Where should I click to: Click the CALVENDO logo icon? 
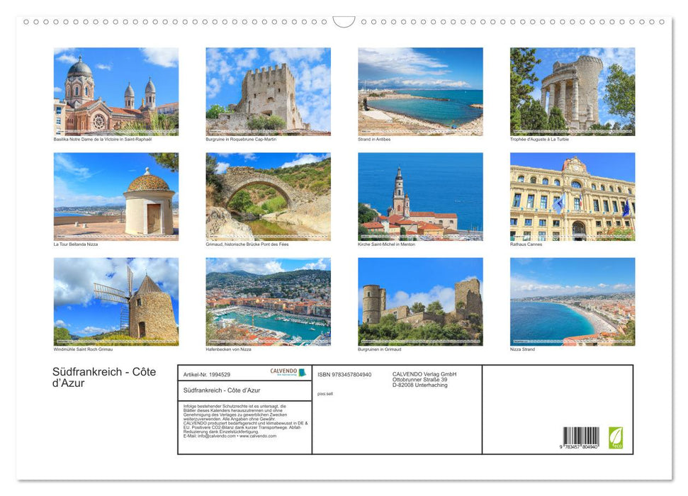[282, 371]
